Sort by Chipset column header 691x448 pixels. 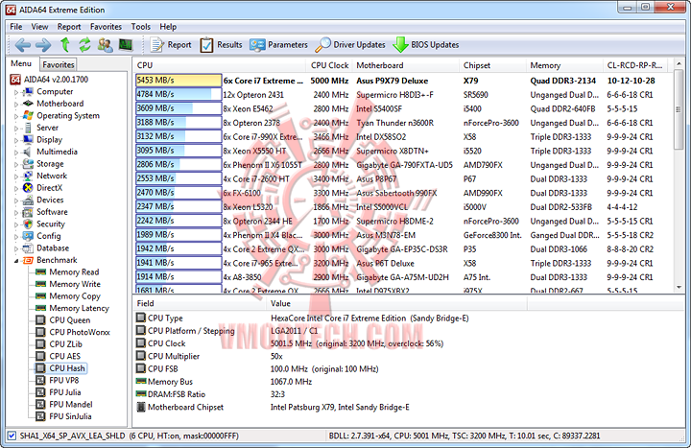[492, 65]
